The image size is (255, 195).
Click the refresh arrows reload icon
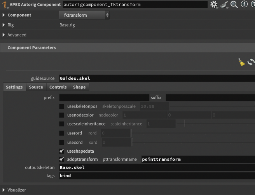(x=251, y=62)
